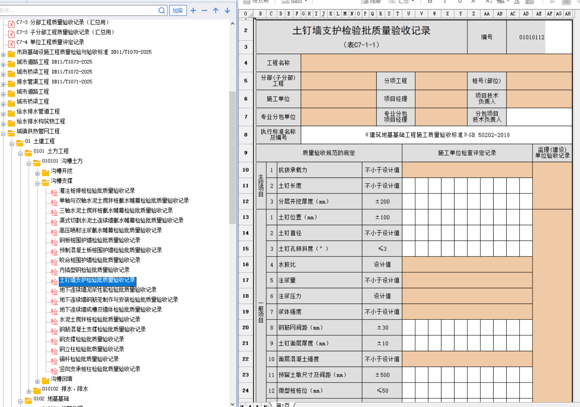Click the blue move-up arrow icon
The height and width of the screenshot is (407, 580).
click(x=216, y=10)
